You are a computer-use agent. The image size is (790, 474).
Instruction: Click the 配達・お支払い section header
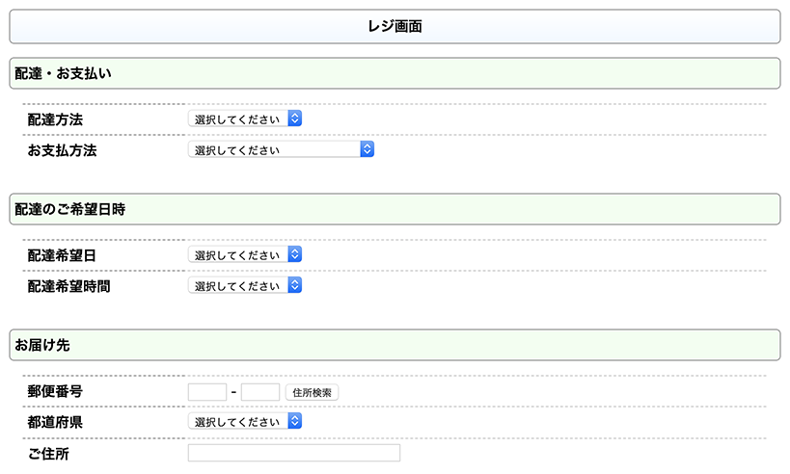pyautogui.click(x=395, y=73)
